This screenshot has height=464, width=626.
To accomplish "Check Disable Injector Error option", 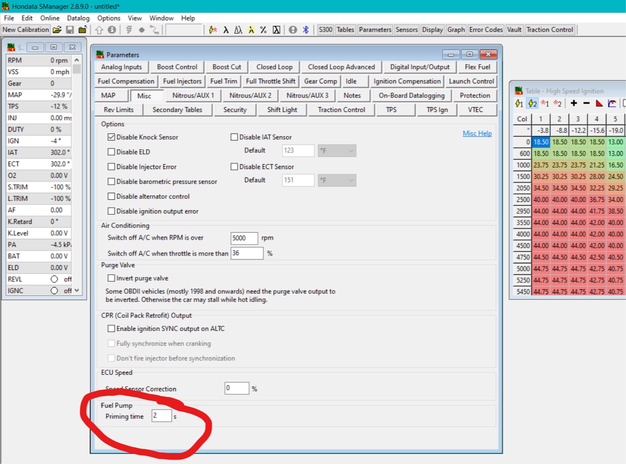I will [112, 167].
